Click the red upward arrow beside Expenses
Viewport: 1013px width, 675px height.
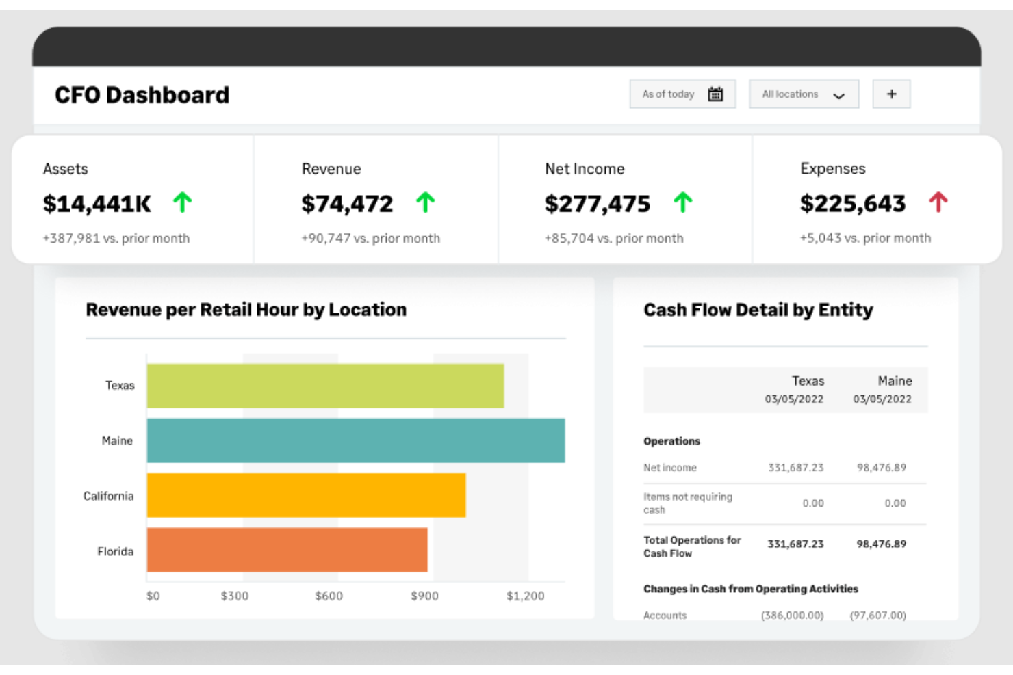(x=938, y=202)
